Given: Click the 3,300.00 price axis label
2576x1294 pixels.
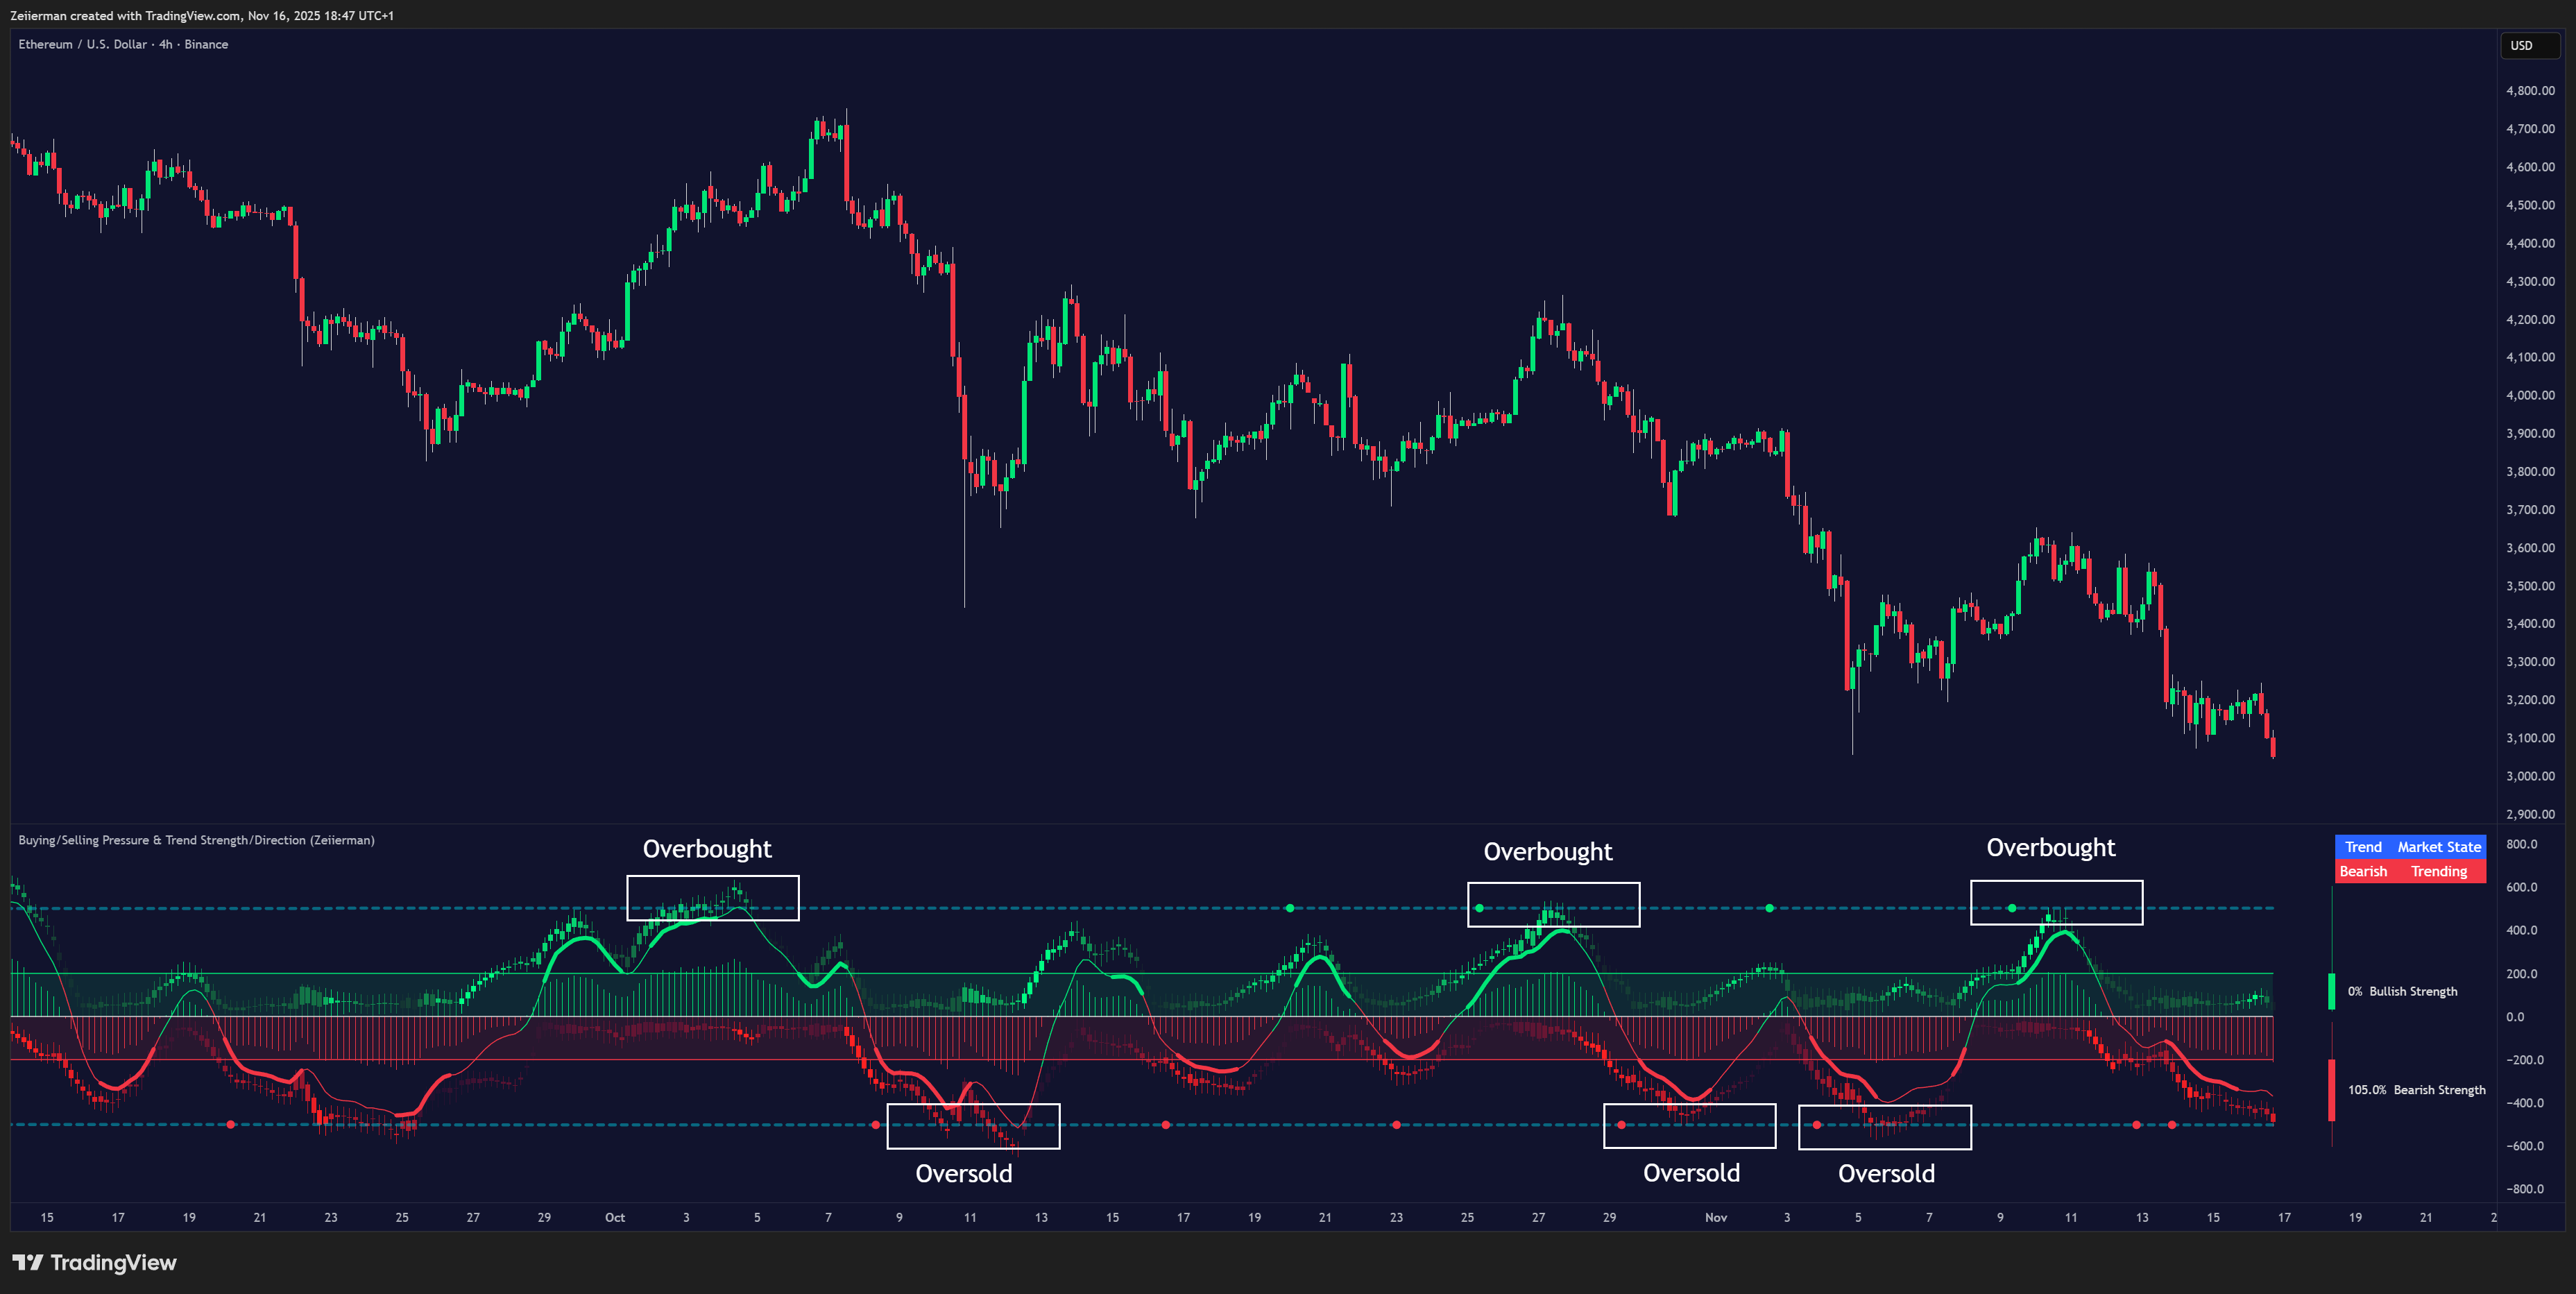Looking at the screenshot, I should [2530, 661].
